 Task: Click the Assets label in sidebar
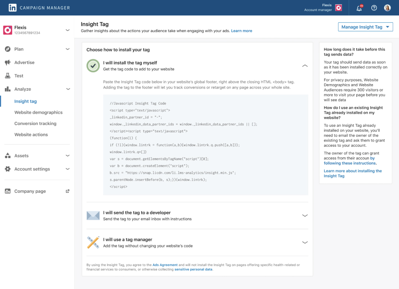[21, 156]
